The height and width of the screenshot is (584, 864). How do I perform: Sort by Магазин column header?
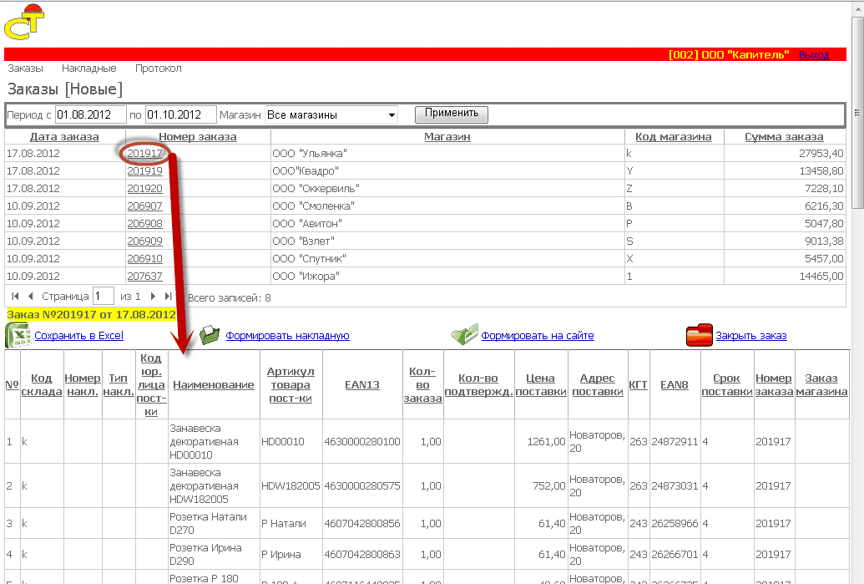pos(447,137)
